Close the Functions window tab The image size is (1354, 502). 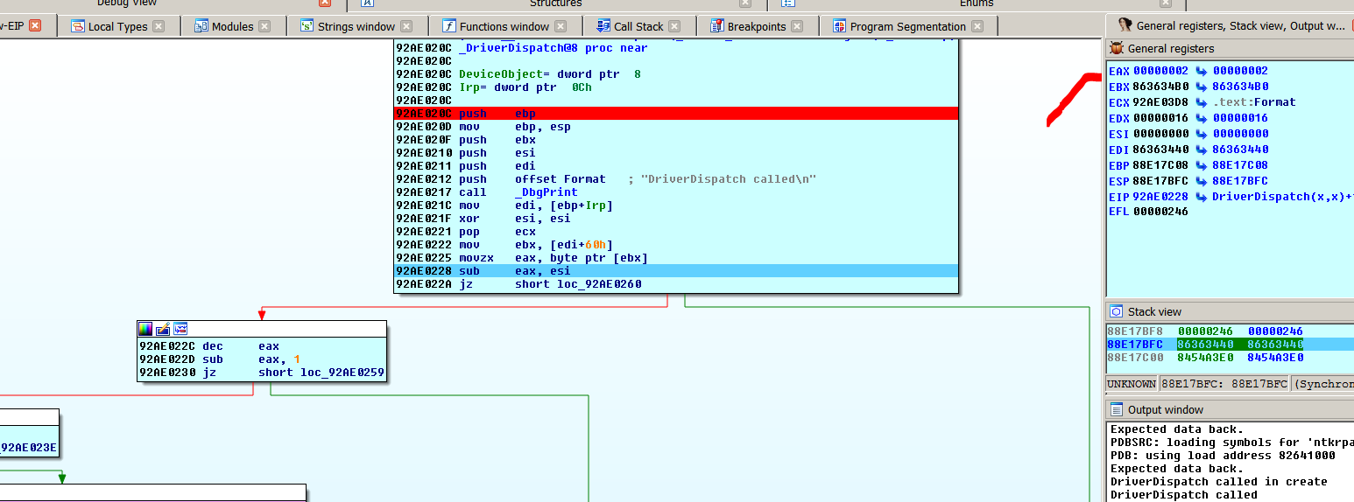click(561, 26)
